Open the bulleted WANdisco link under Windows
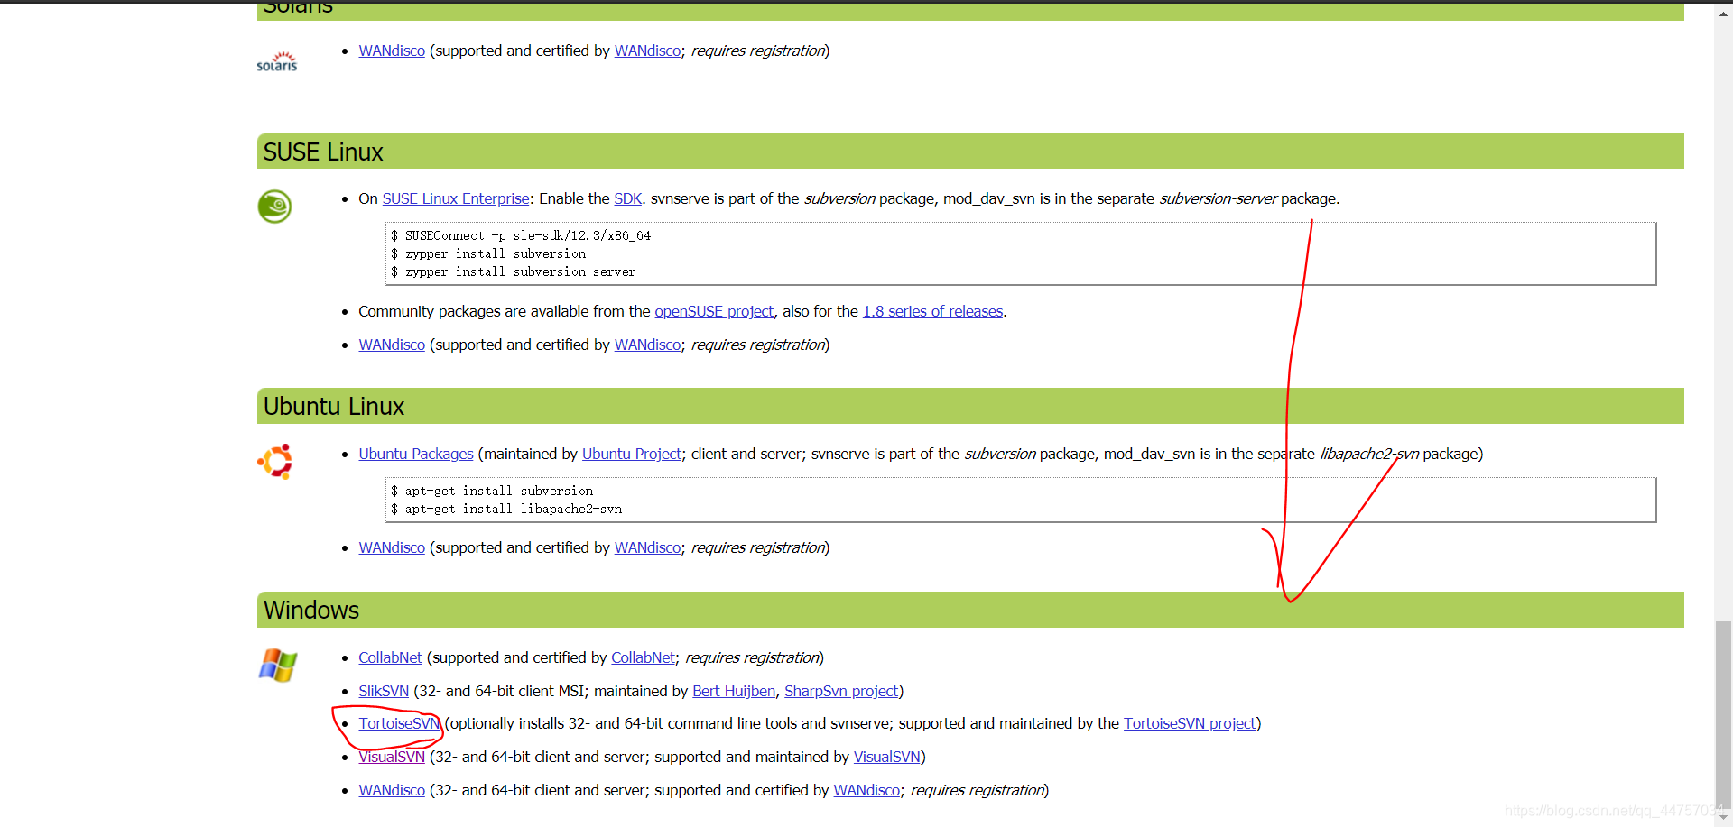 [x=392, y=790]
